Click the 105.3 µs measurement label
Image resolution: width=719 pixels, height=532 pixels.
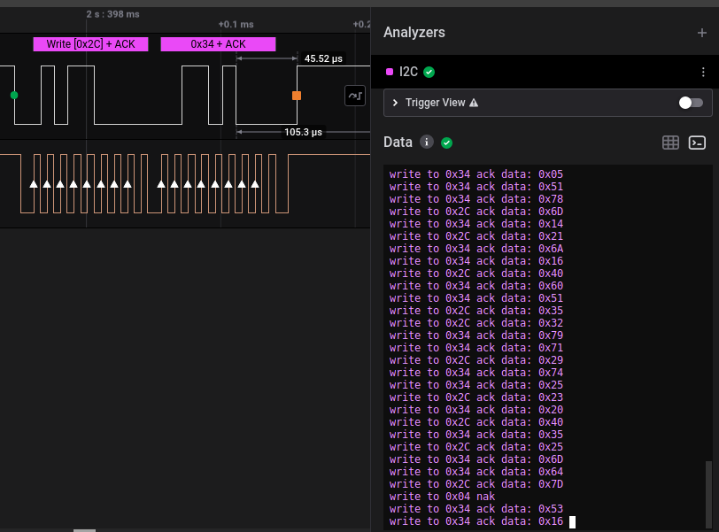pos(303,132)
